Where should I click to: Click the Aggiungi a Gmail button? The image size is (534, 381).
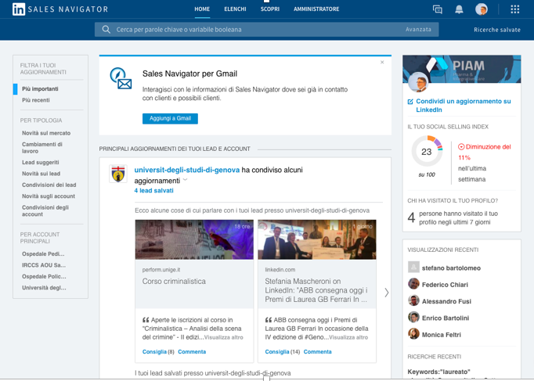pyautogui.click(x=170, y=118)
